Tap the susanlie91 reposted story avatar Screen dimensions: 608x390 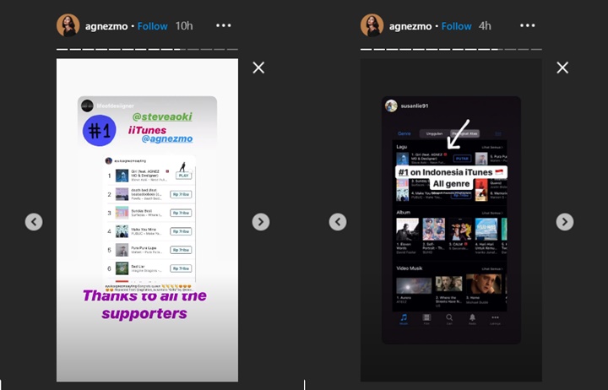(x=391, y=106)
